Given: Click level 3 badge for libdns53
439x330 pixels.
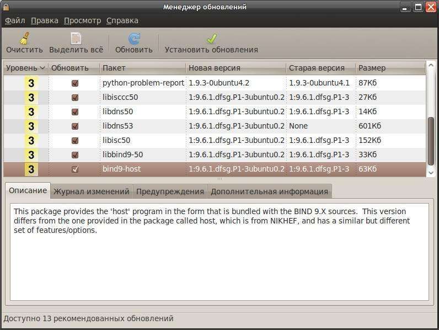Looking at the screenshot, I should [x=31, y=126].
